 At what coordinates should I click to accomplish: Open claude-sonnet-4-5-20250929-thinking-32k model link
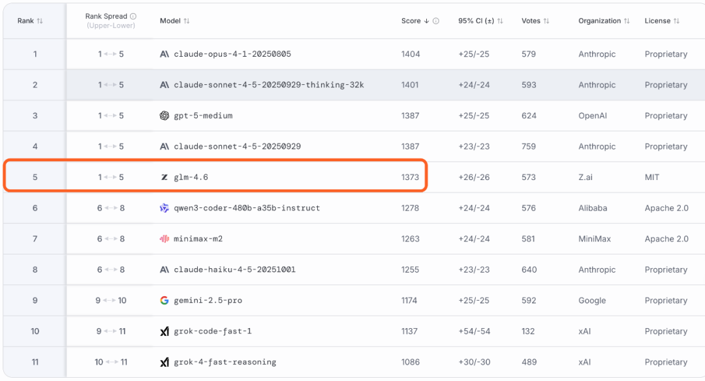[x=269, y=85]
